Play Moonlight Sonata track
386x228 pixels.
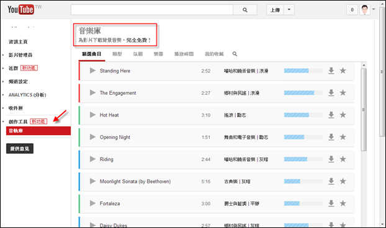[x=92, y=182]
